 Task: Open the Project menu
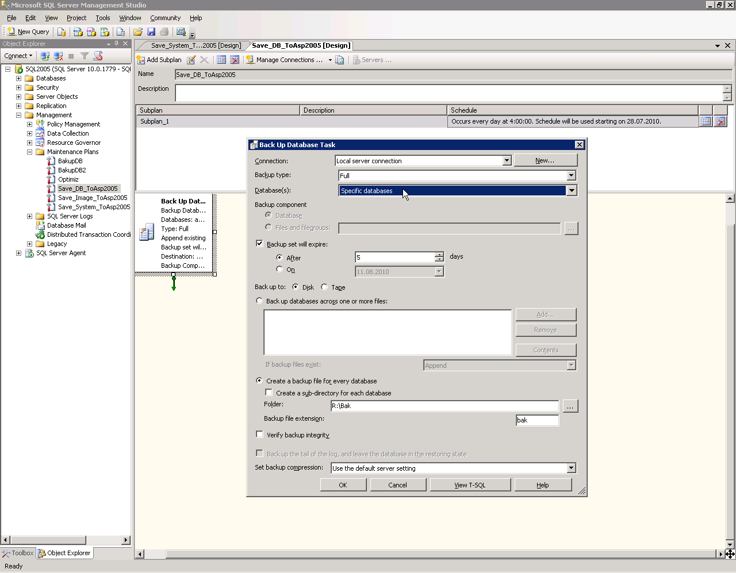[x=76, y=18]
